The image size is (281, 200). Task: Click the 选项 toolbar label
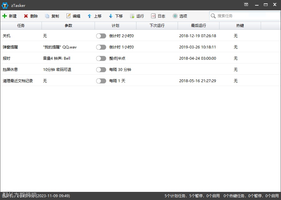183,16
